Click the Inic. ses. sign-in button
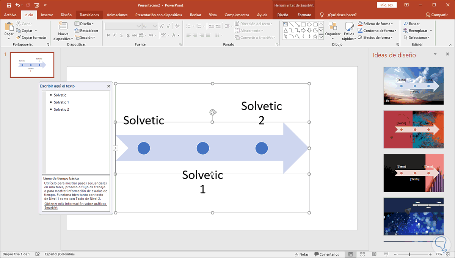 (387, 5)
